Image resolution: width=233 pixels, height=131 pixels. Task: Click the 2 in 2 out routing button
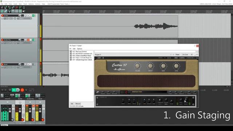[185, 55]
